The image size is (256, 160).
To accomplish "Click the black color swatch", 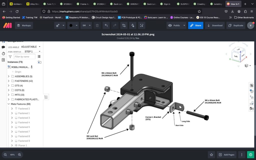I will pos(71,25).
